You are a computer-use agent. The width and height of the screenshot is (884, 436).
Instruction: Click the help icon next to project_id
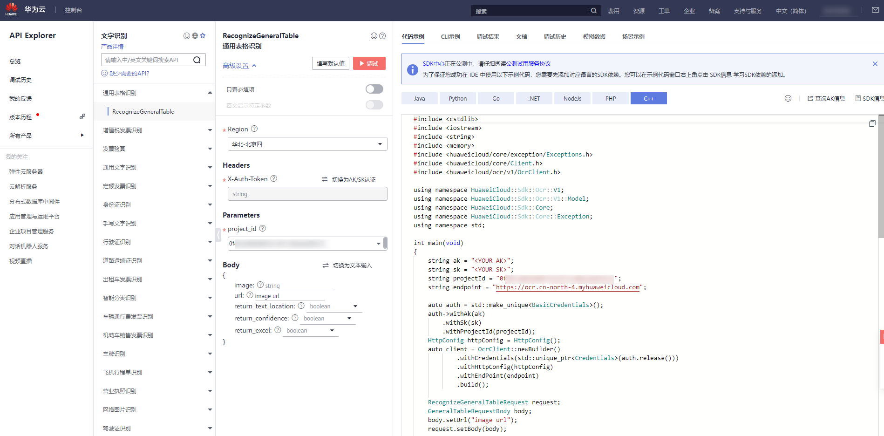(263, 228)
